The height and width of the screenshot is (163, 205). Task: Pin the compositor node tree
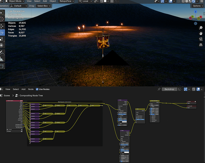(159, 89)
